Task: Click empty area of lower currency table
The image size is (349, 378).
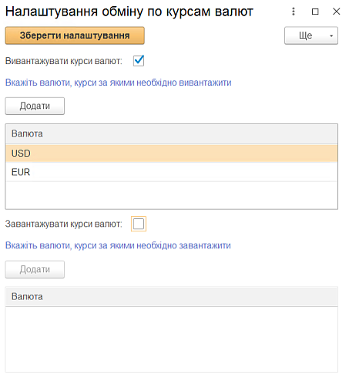Action: tap(172, 339)
